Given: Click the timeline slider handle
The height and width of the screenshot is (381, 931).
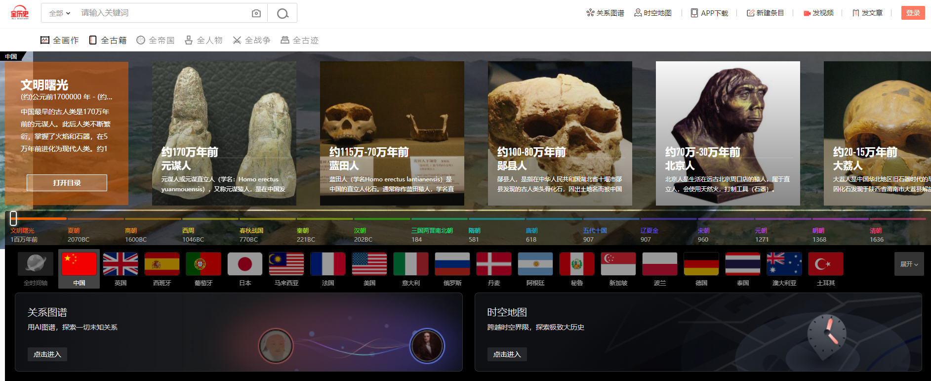Looking at the screenshot, I should click(x=13, y=218).
